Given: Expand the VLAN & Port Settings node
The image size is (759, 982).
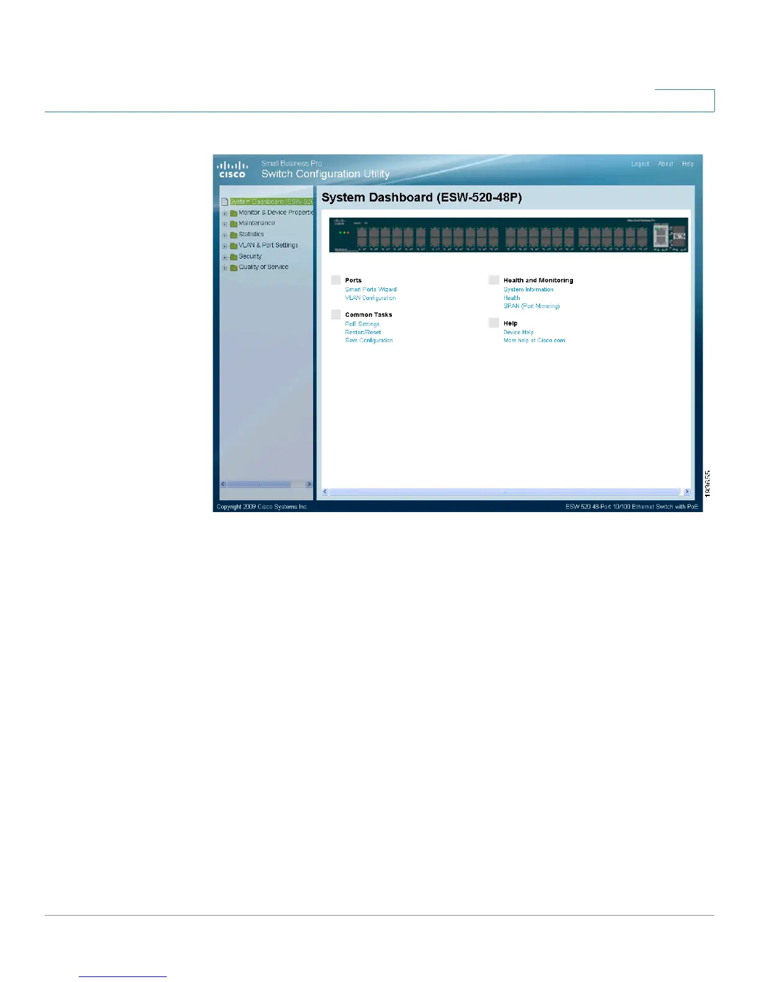Looking at the screenshot, I should point(225,246).
